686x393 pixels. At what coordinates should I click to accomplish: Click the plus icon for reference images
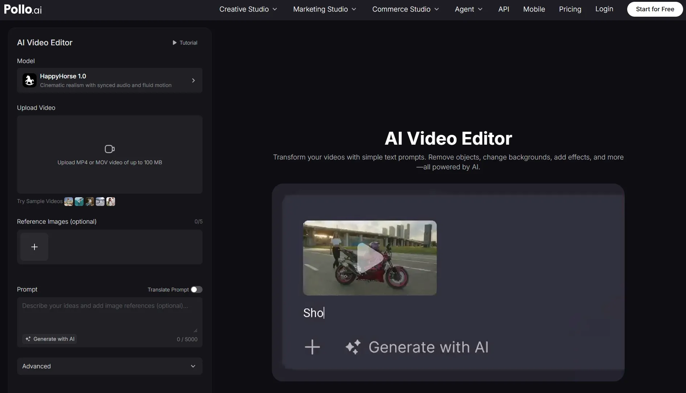(34, 247)
